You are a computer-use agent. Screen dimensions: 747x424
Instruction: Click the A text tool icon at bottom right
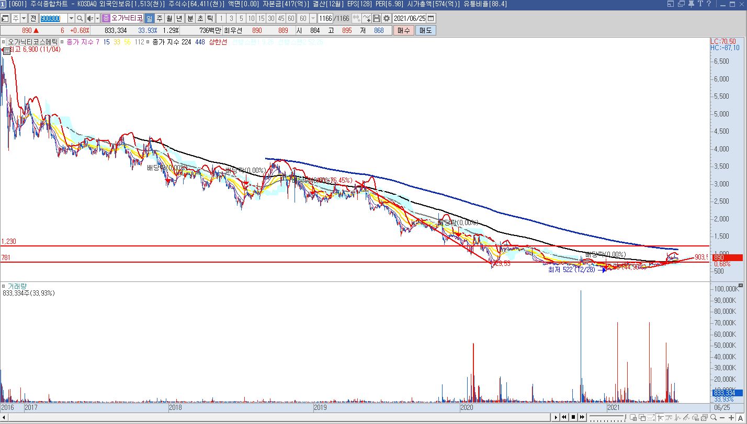click(x=740, y=417)
